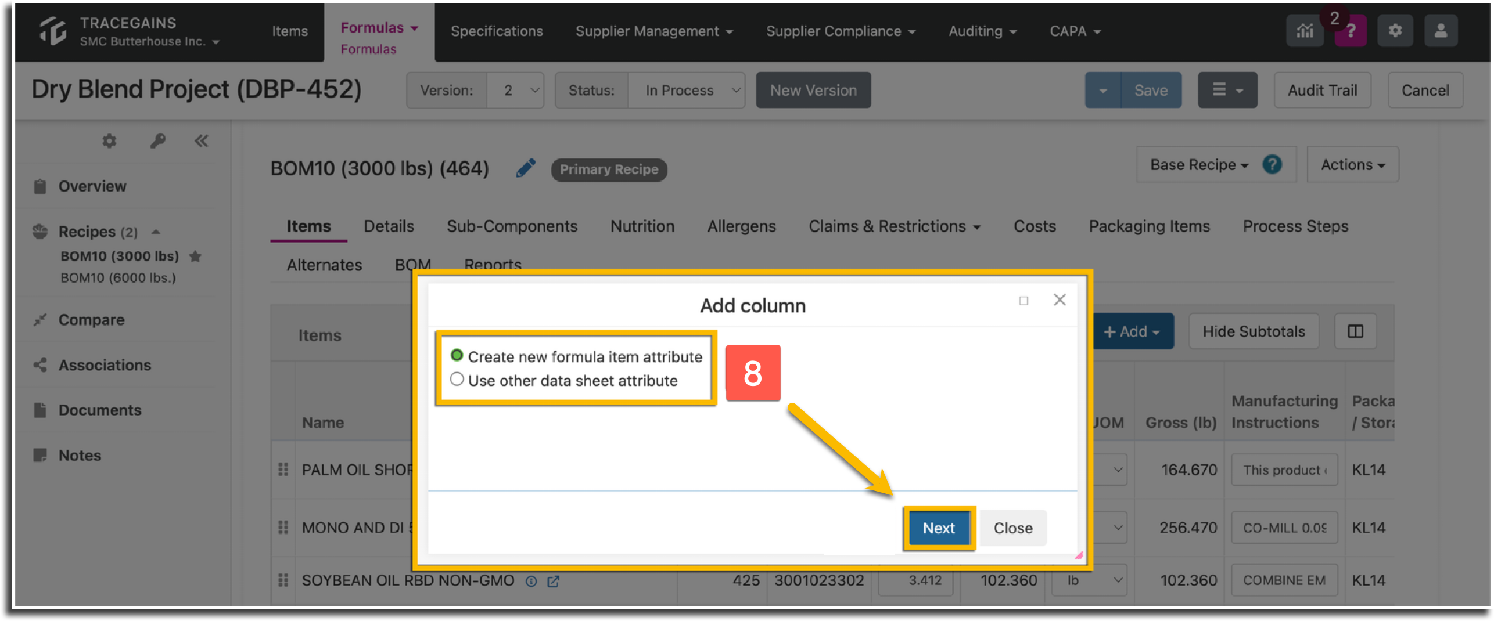Switch to the Process Steps tab
Viewport: 1494px width, 621px height.
(x=1295, y=226)
